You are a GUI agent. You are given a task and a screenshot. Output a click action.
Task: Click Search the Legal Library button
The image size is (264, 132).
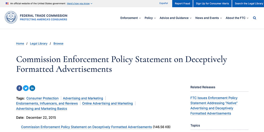coord(248,4)
